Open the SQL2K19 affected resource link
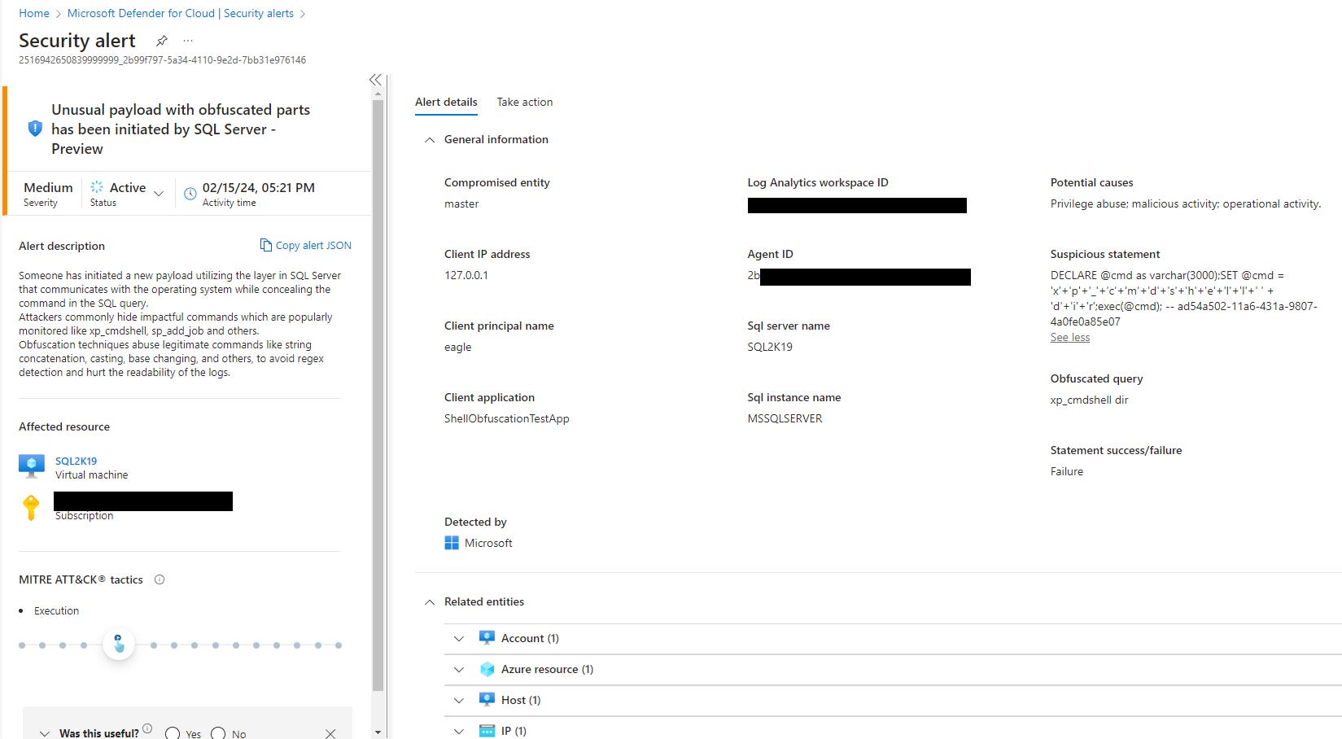The width and height of the screenshot is (1342, 739). point(76,461)
